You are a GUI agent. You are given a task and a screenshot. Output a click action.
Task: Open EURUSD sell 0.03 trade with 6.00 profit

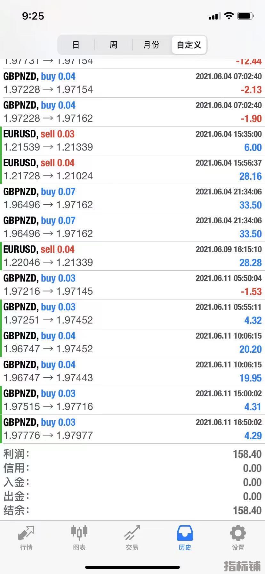[x=132, y=141]
